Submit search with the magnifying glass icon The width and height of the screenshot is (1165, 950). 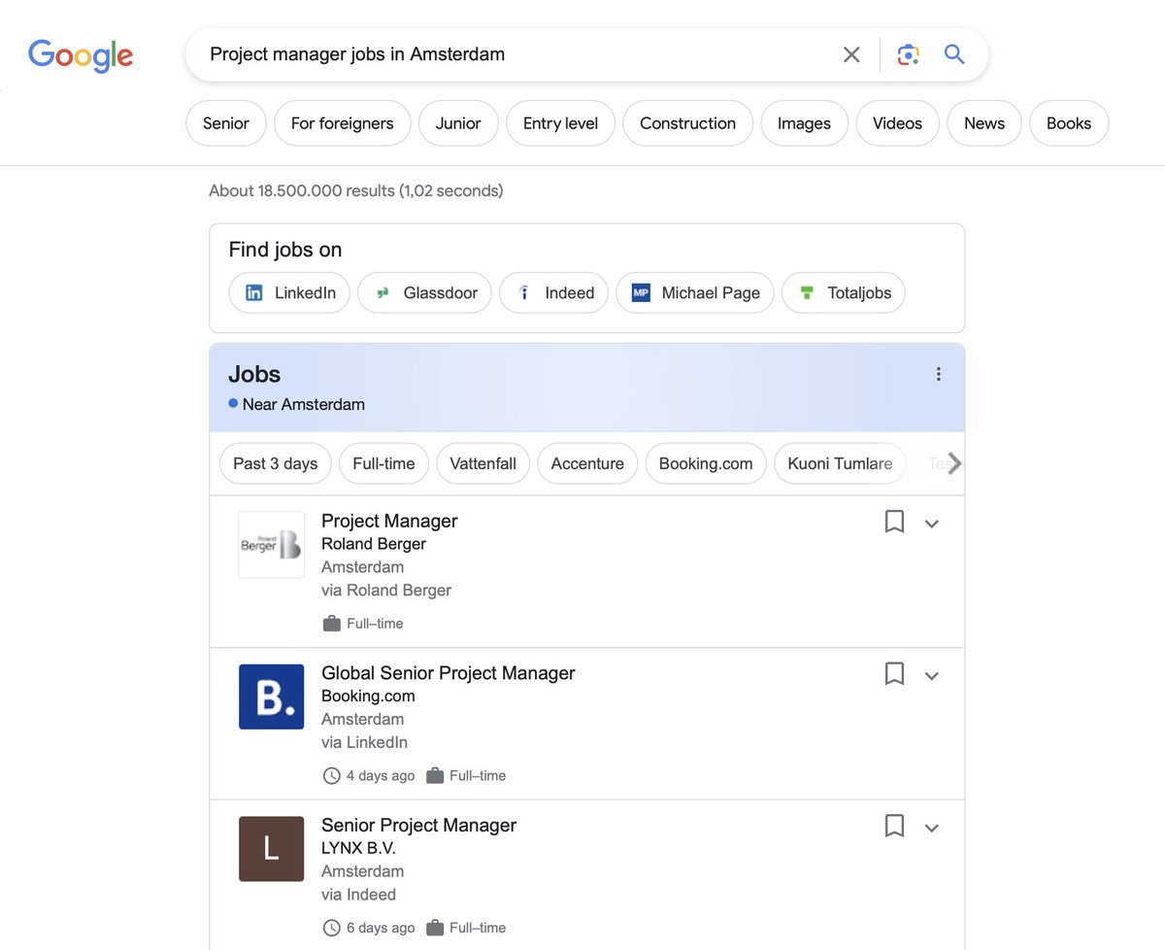[954, 54]
